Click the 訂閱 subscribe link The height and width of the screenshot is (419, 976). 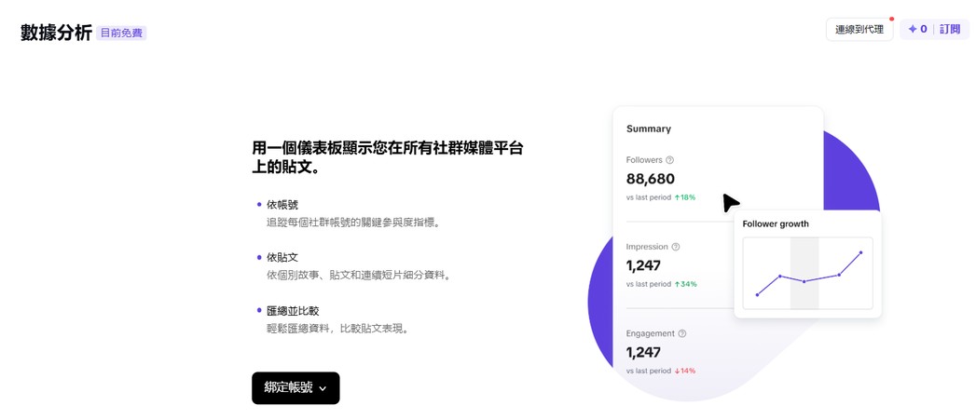[950, 29]
